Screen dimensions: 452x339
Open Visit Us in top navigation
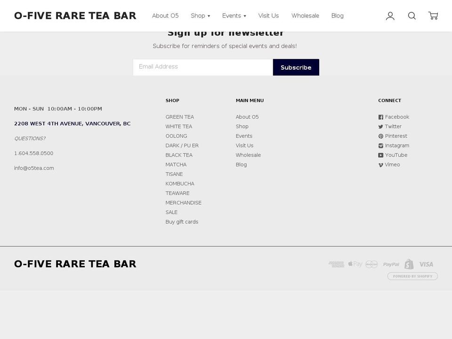click(x=268, y=16)
